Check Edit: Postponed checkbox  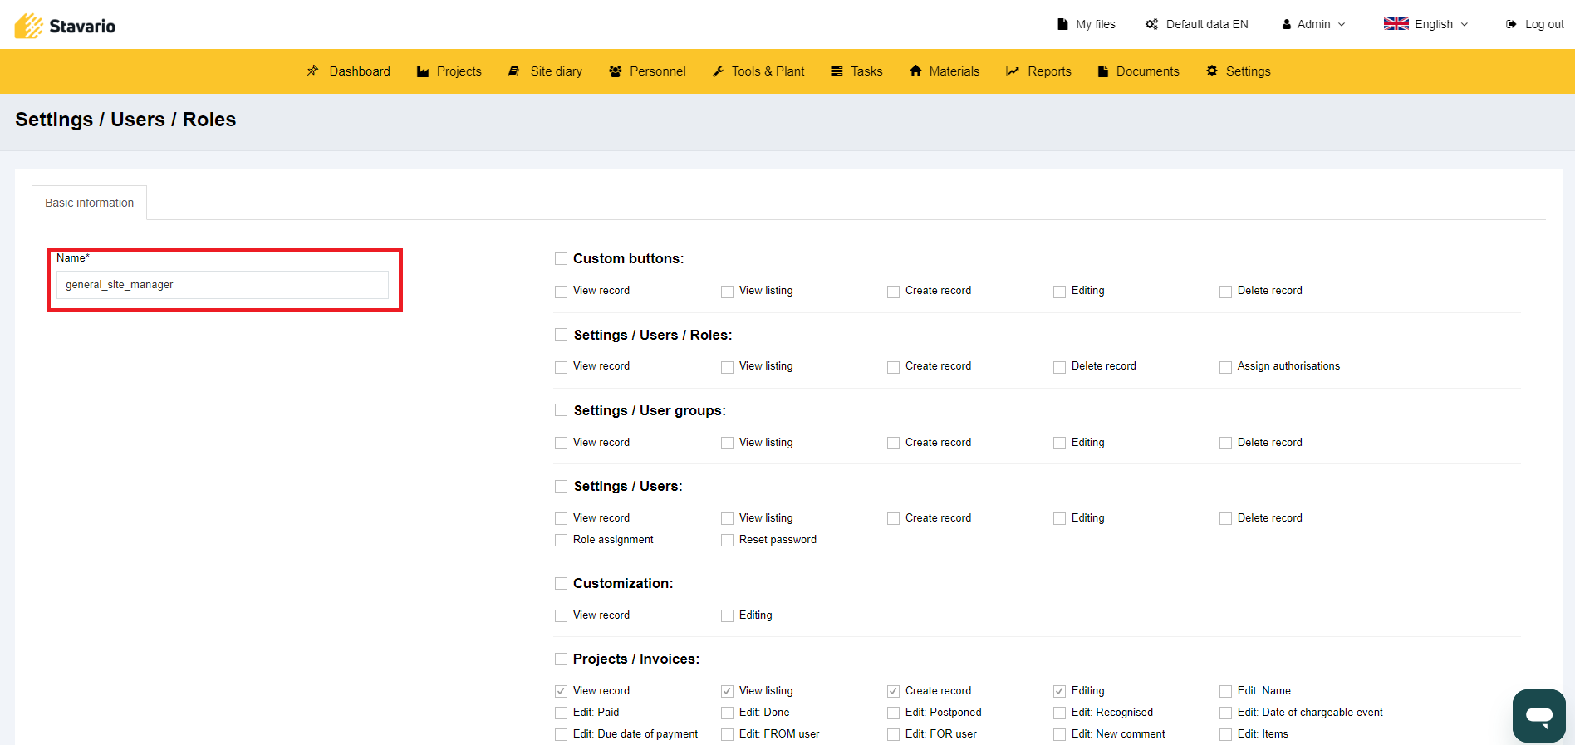pos(893,713)
